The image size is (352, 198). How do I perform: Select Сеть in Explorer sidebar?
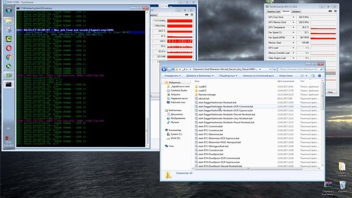[x=169, y=146]
